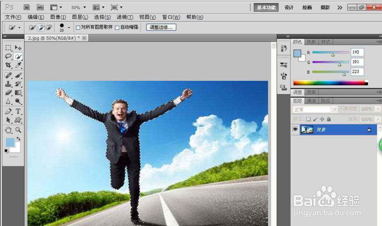Select the Gradient tool
Viewport: 382px width, 226px height.
pos(18,93)
